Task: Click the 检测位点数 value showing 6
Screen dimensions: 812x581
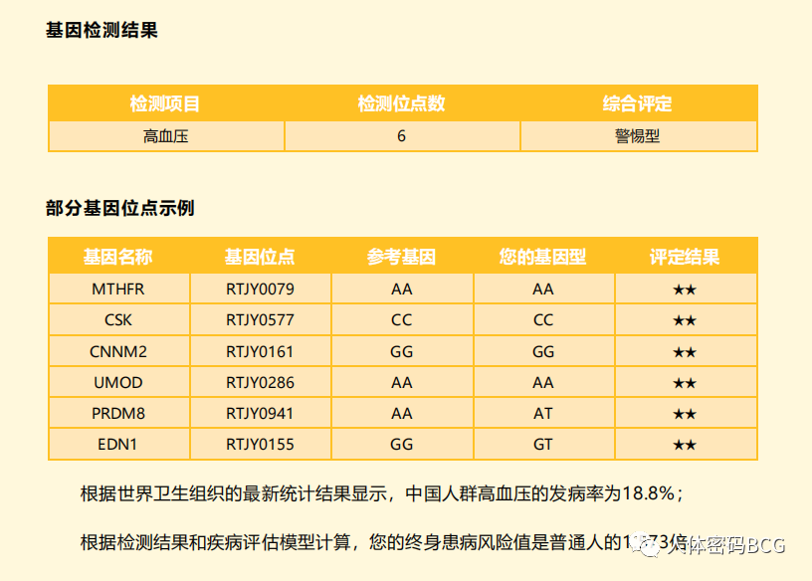Action: (x=402, y=135)
